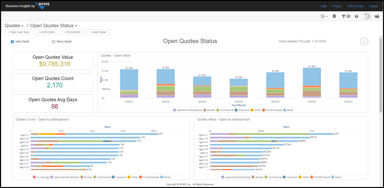Screen dimensions: 384x188
Task: Click the bookmark icon in toolbar
Action: (x=334, y=16)
